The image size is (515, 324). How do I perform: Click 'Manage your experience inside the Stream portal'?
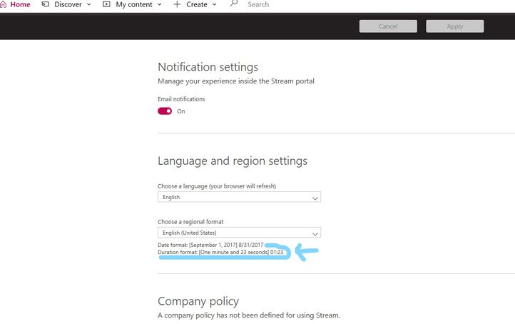click(236, 81)
